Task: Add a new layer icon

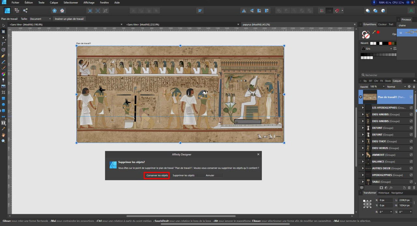Action: [404, 188]
